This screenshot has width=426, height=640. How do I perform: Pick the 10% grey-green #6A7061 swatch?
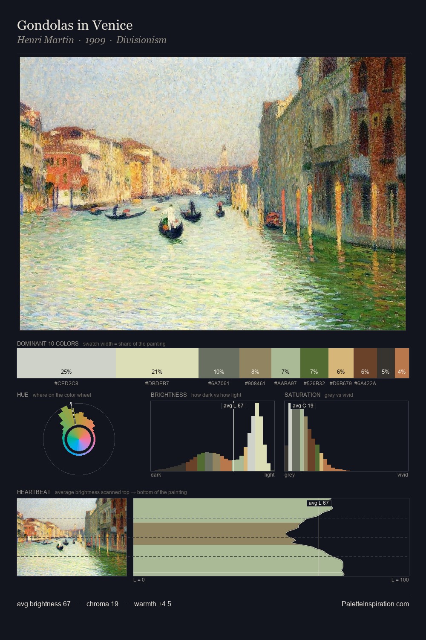pos(219,363)
